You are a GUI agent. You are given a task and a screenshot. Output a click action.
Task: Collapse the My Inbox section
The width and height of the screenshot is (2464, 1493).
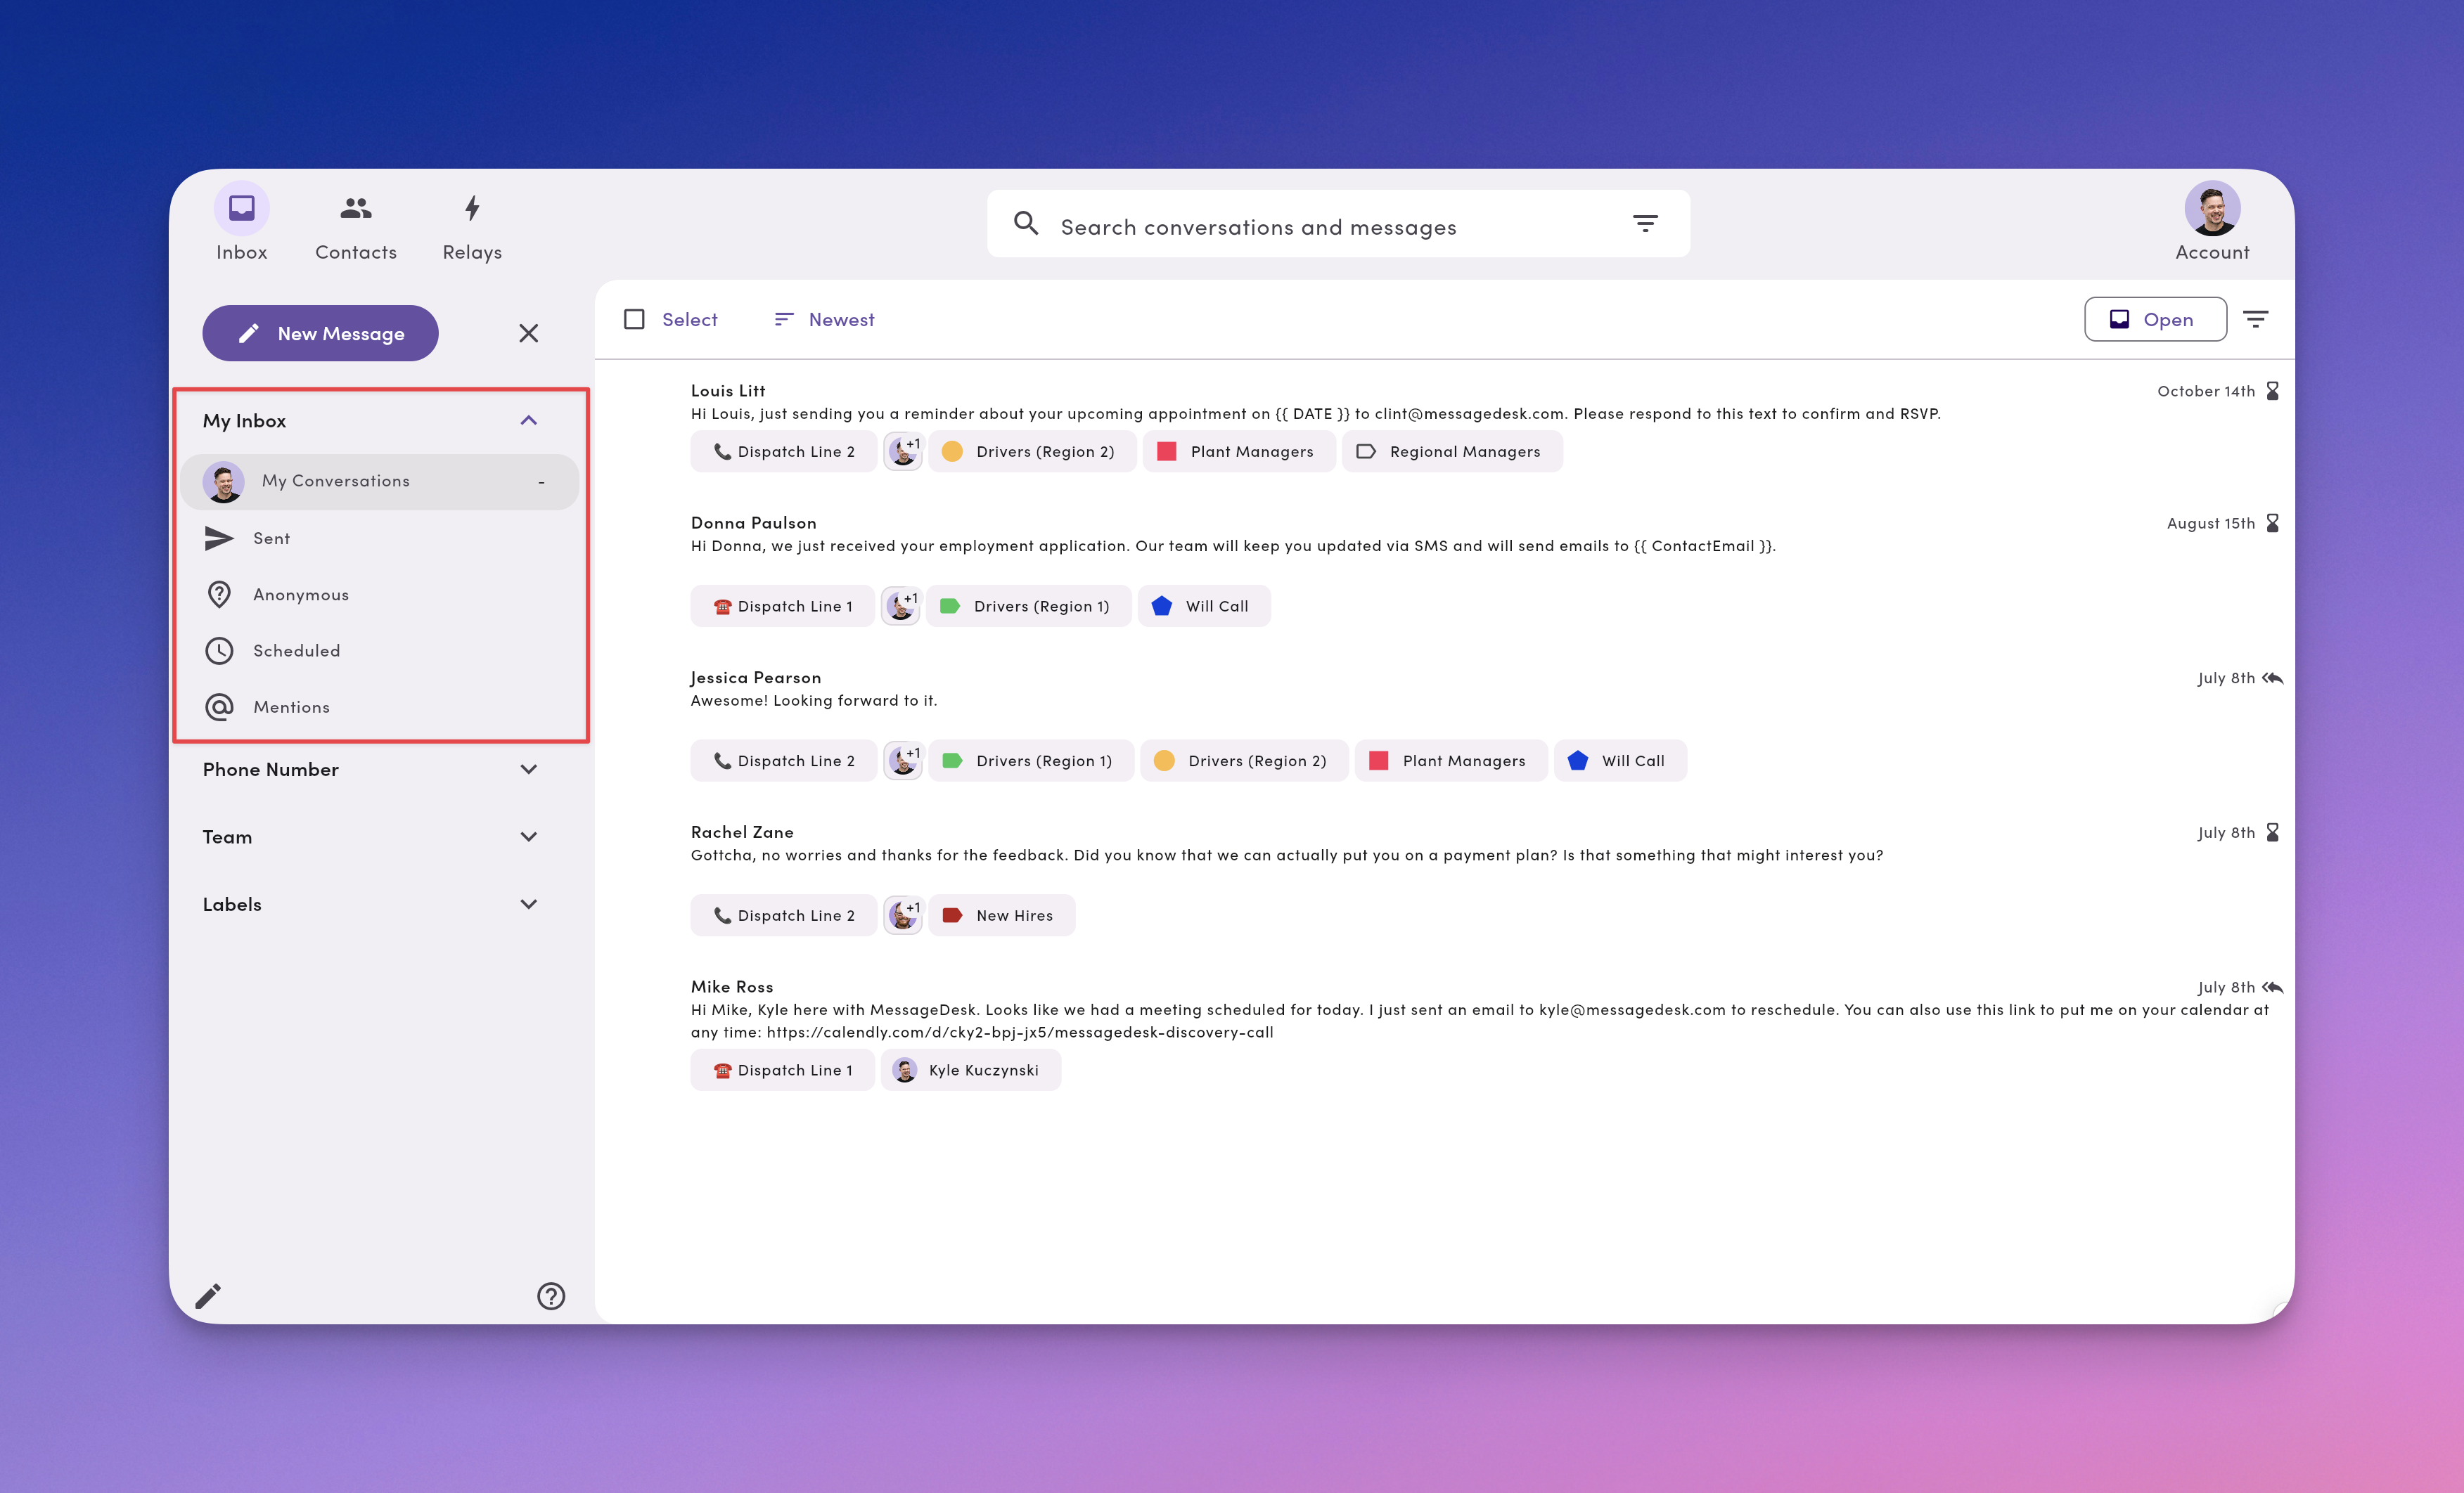[x=529, y=421]
